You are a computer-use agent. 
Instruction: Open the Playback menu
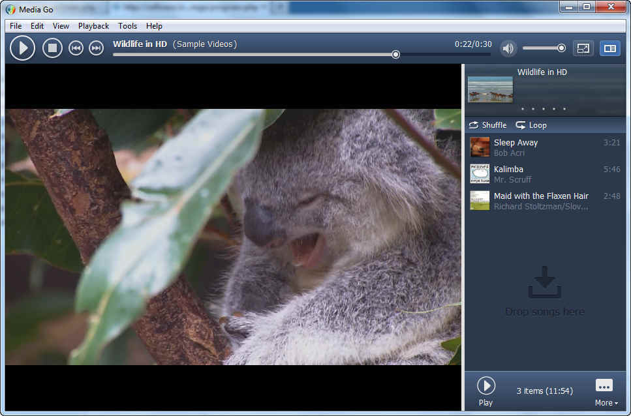click(93, 26)
